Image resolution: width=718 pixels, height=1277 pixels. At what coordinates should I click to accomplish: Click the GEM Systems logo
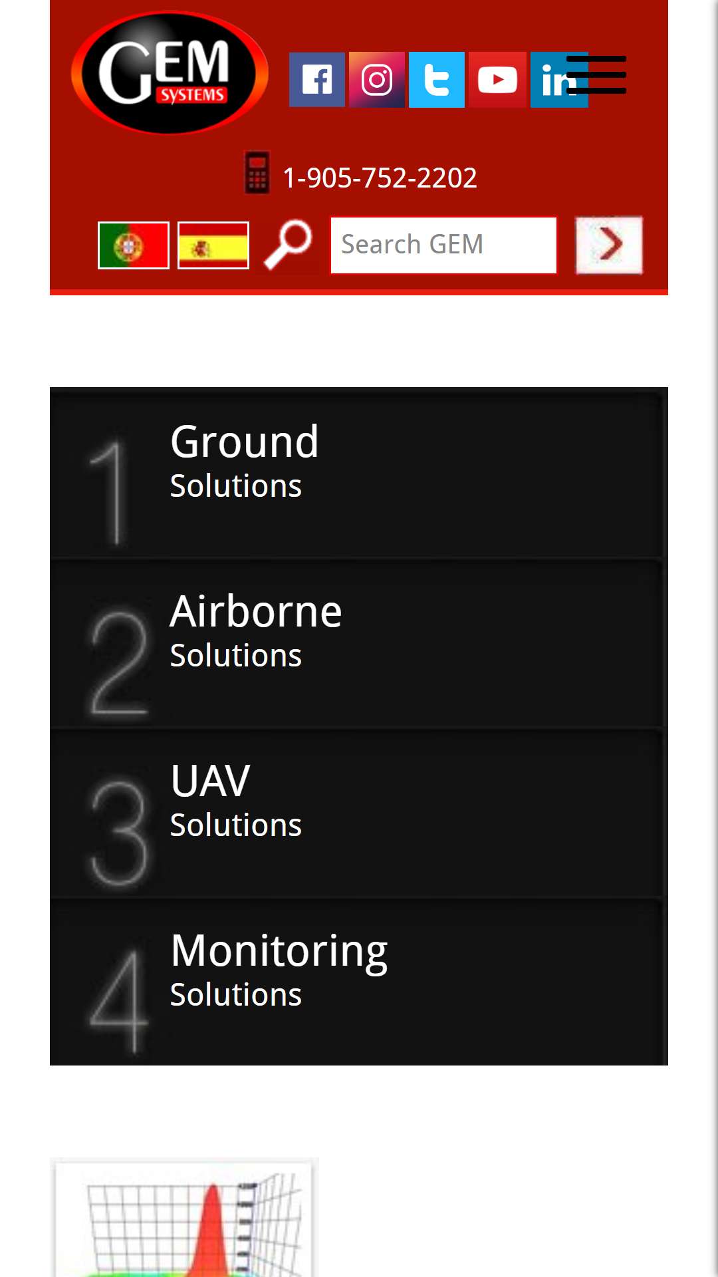click(170, 72)
